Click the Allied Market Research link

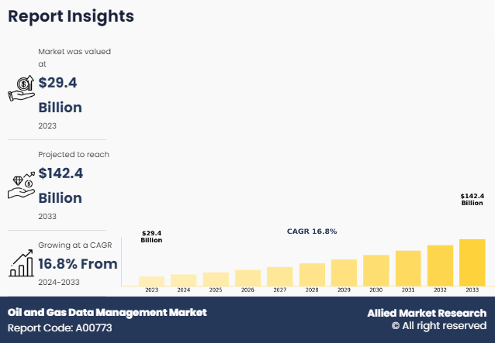point(427,313)
